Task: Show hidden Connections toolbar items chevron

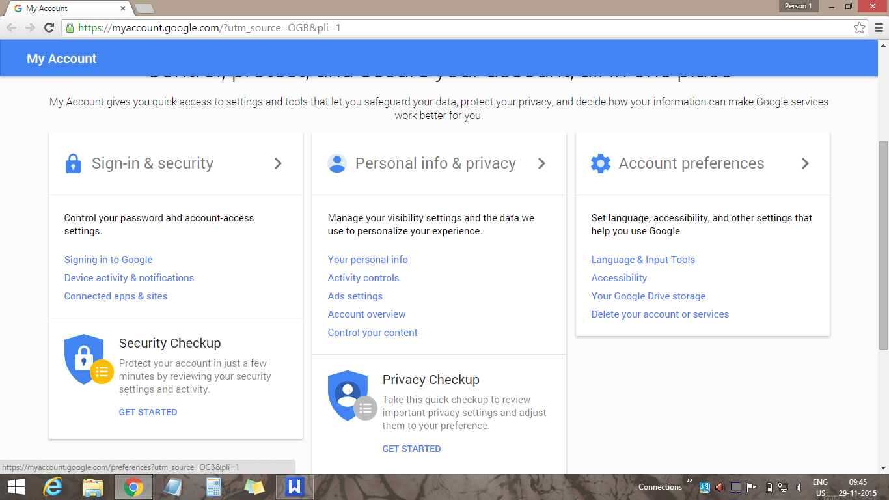Action: (x=690, y=481)
